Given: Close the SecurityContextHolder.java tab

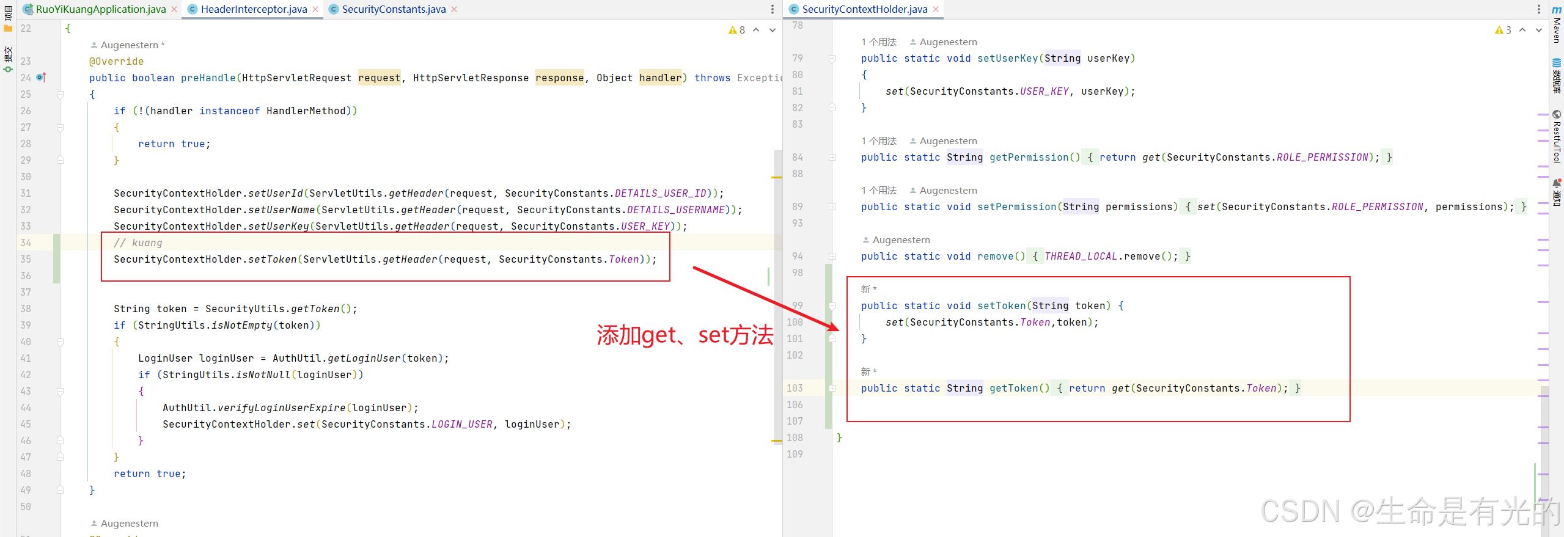Looking at the screenshot, I should click(936, 9).
